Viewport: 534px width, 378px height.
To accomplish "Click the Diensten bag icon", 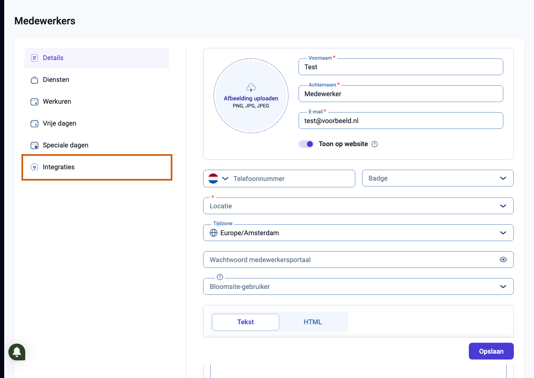I will tap(34, 80).
